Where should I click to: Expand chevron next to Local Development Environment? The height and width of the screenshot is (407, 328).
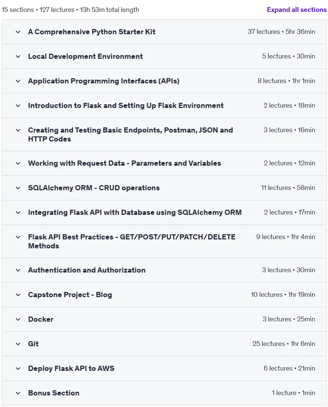tap(18, 56)
